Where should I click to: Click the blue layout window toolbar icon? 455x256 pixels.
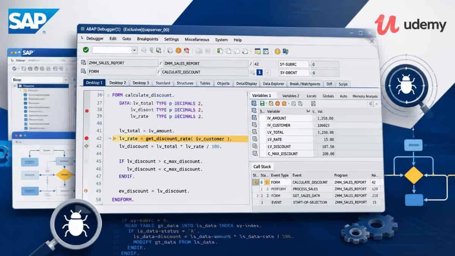pyautogui.click(x=266, y=51)
